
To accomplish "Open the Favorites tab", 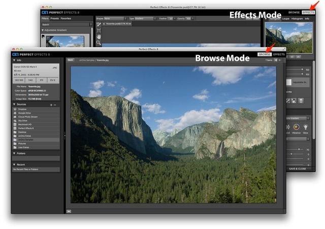I will pyautogui.click(x=66, y=18).
